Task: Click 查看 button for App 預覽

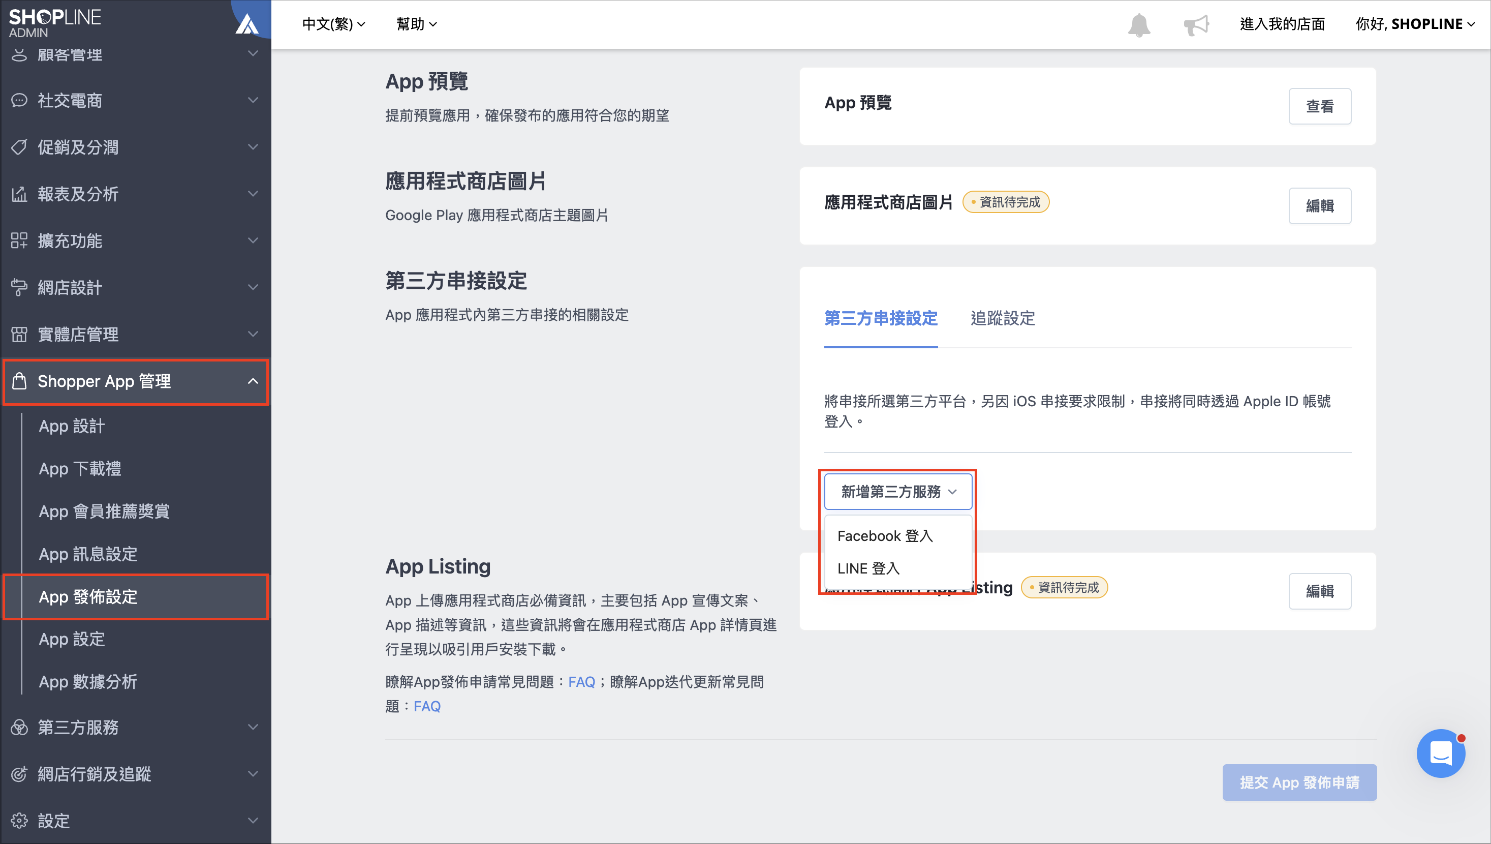Action: pos(1320,106)
